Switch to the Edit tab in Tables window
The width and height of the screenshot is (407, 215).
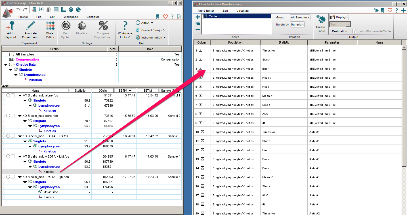point(225,11)
